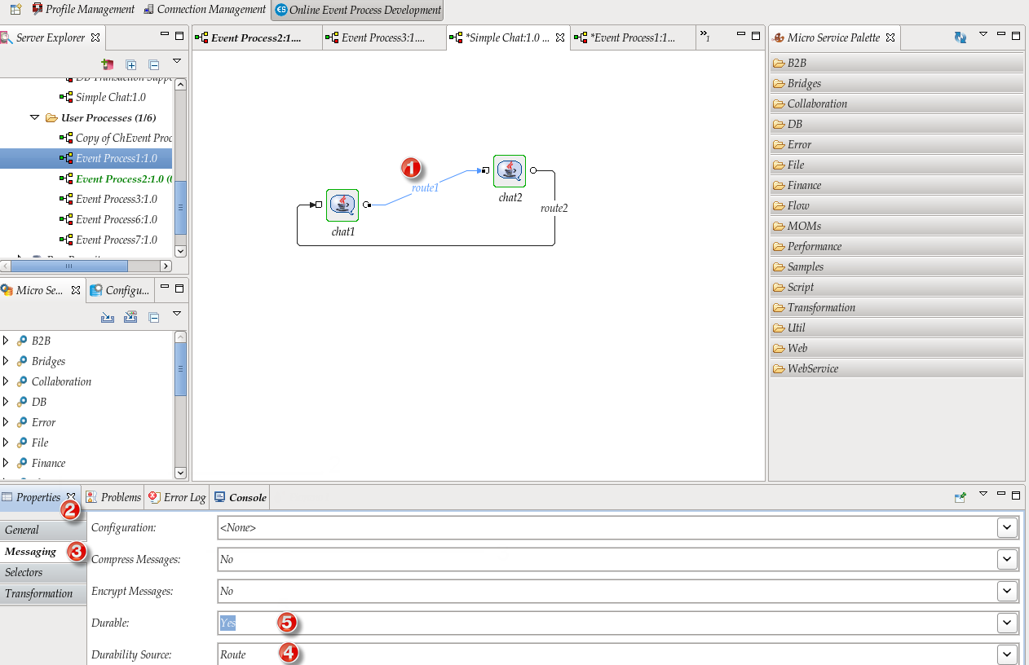
Task: Select the route1 connection label
Action: (425, 187)
